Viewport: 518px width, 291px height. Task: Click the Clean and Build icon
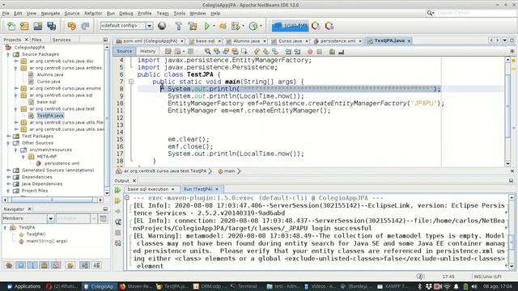(193, 26)
